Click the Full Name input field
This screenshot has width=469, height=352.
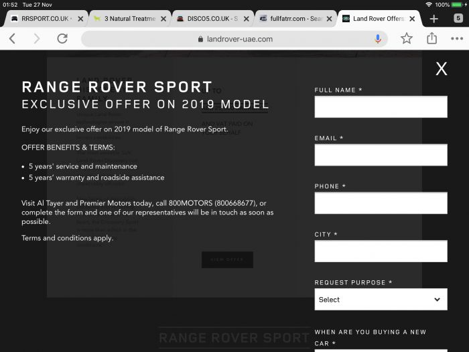pyautogui.click(x=381, y=107)
